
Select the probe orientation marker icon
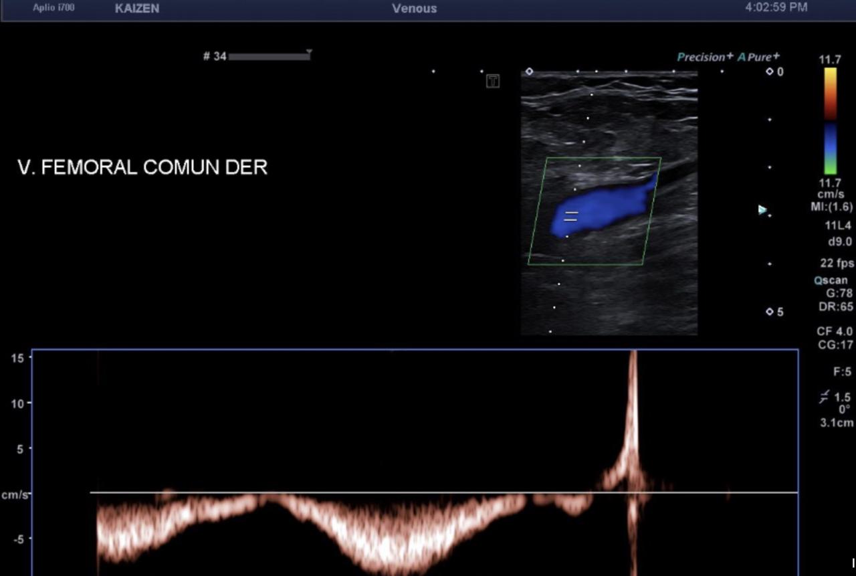[492, 81]
